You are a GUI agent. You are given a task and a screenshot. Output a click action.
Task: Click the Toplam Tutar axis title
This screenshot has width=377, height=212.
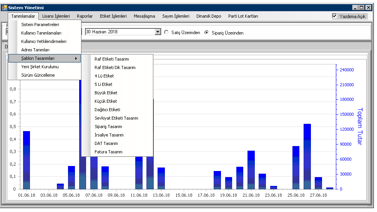coord(360,127)
